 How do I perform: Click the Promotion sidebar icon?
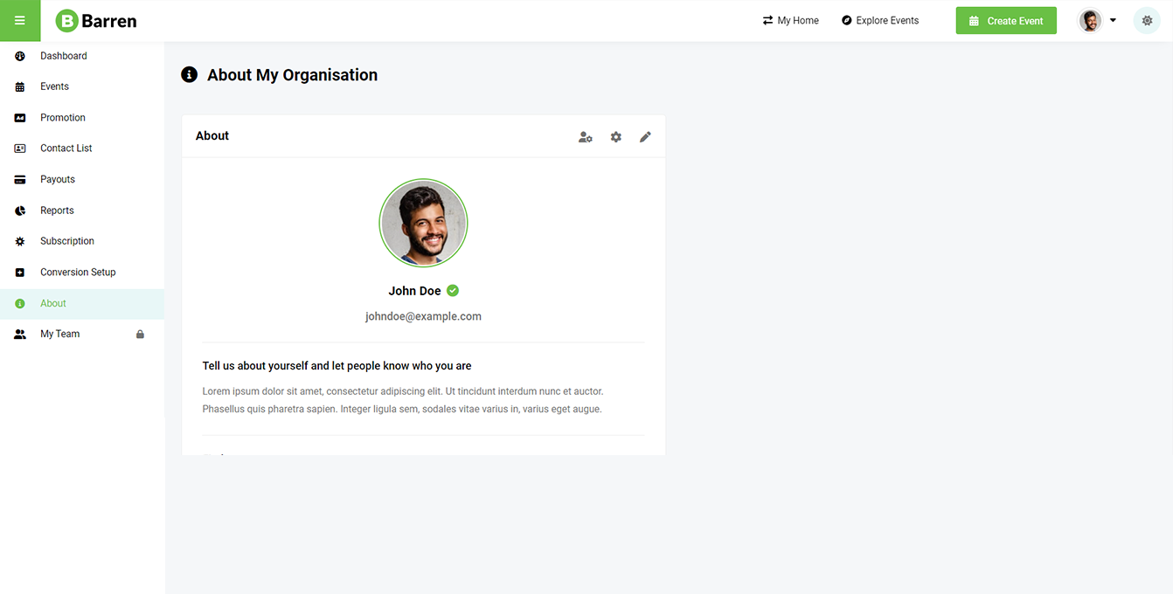(x=20, y=118)
